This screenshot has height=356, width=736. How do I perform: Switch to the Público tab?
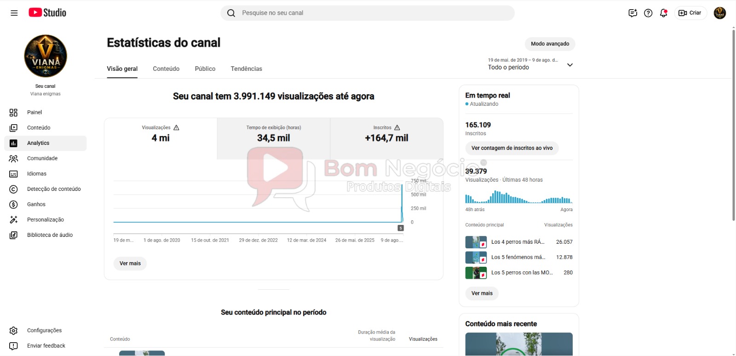point(205,69)
